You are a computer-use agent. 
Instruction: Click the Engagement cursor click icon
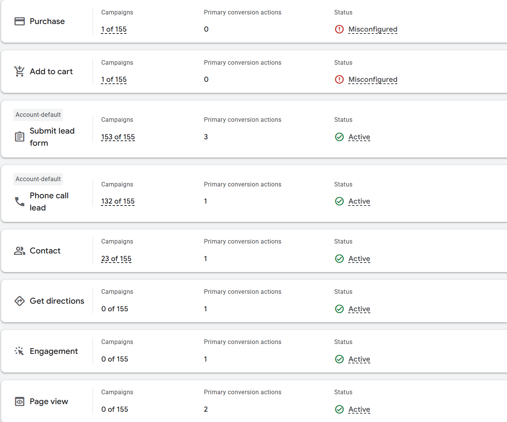19,351
